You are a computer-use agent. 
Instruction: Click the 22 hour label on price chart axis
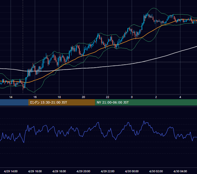[107, 97]
